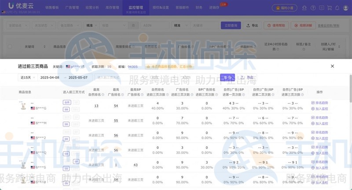Open the 销售看板 menu
Viewport: 352px width, 190px height.
tap(52, 7)
